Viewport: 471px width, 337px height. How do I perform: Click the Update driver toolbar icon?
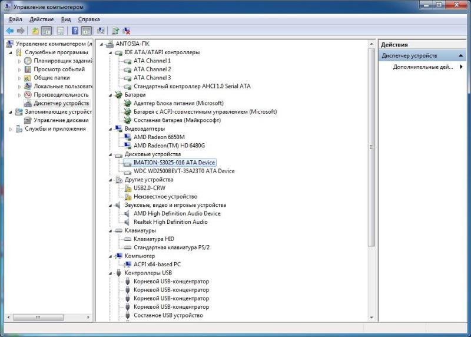tap(115, 31)
